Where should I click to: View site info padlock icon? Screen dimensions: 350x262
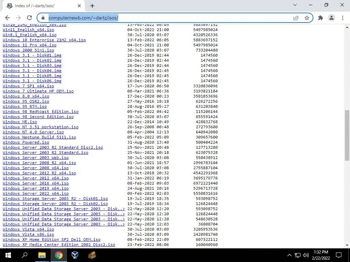tap(43, 18)
